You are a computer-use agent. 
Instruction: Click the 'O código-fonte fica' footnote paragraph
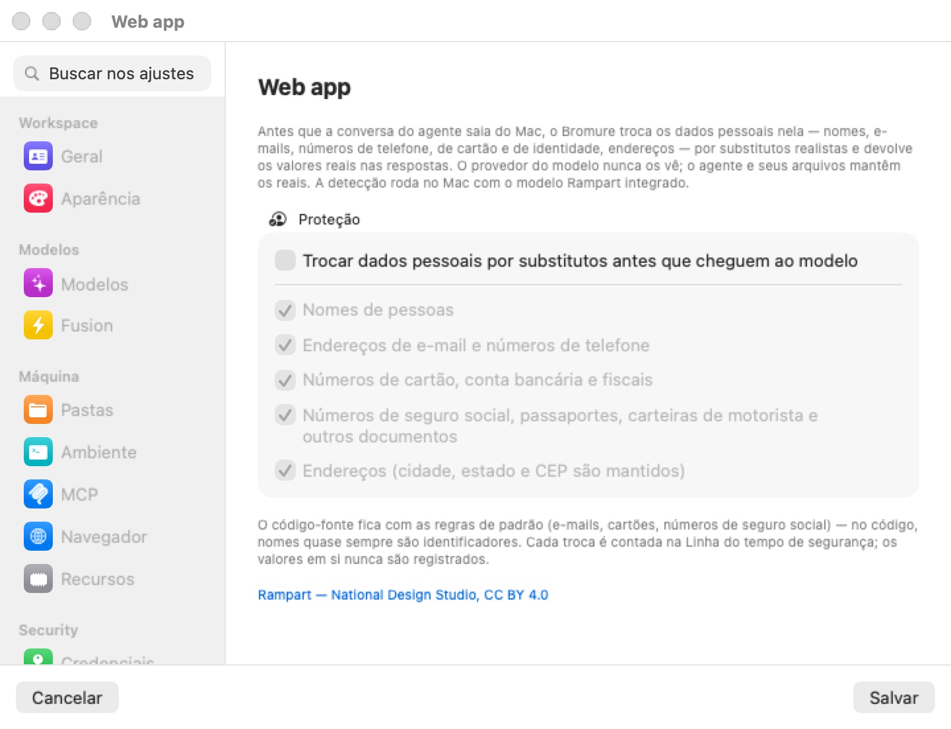tap(587, 542)
